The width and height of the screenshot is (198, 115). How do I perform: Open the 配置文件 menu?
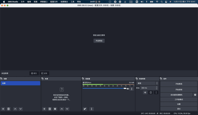click(54, 2)
